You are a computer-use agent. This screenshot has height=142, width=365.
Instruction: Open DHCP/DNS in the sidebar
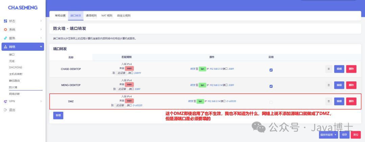tap(15, 67)
